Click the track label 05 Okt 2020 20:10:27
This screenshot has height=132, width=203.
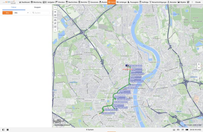click(x=121, y=102)
